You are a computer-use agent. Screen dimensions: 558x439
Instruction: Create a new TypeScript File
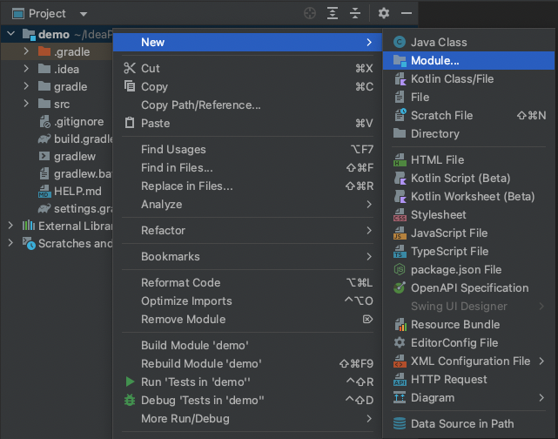point(468,252)
